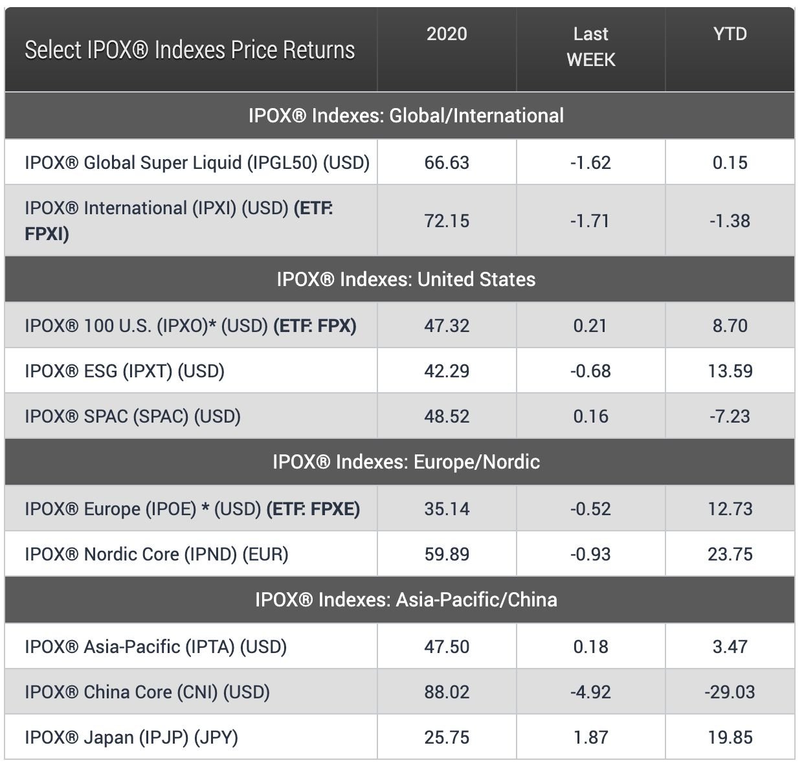The height and width of the screenshot is (765, 804).
Task: Click the IPOX Nordic Core (IPND) label
Action: 156,554
